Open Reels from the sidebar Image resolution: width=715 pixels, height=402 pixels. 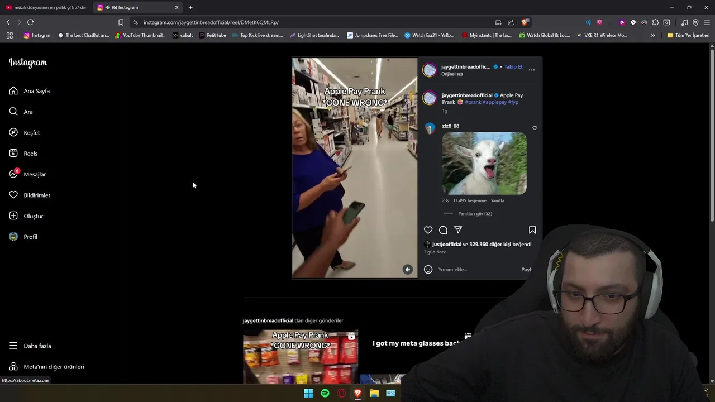(23, 154)
